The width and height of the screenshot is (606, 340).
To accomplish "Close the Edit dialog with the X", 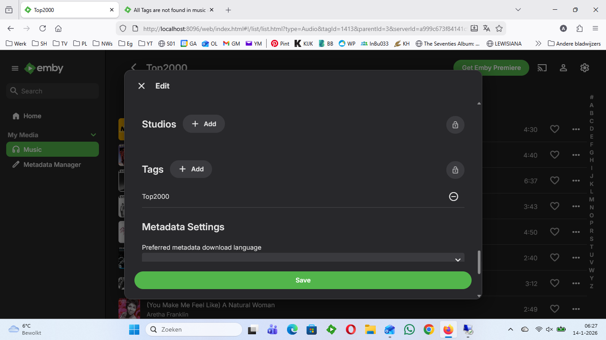I will click(x=142, y=86).
